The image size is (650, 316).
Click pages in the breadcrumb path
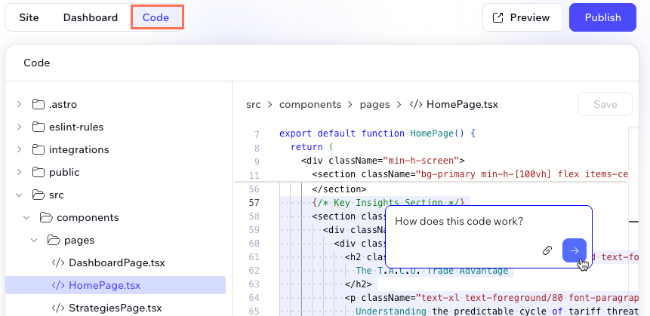[x=374, y=104]
